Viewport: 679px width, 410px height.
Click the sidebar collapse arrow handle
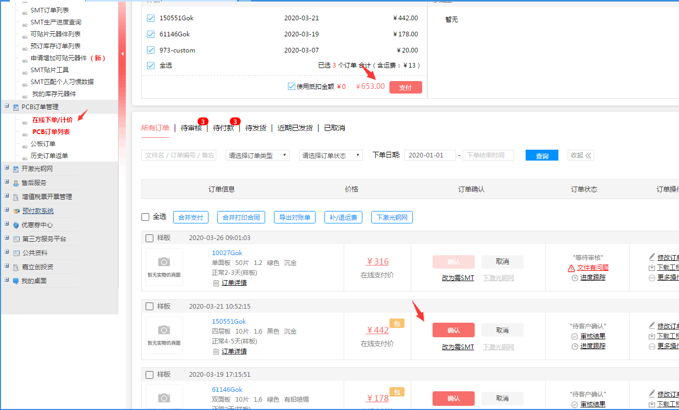(x=122, y=54)
